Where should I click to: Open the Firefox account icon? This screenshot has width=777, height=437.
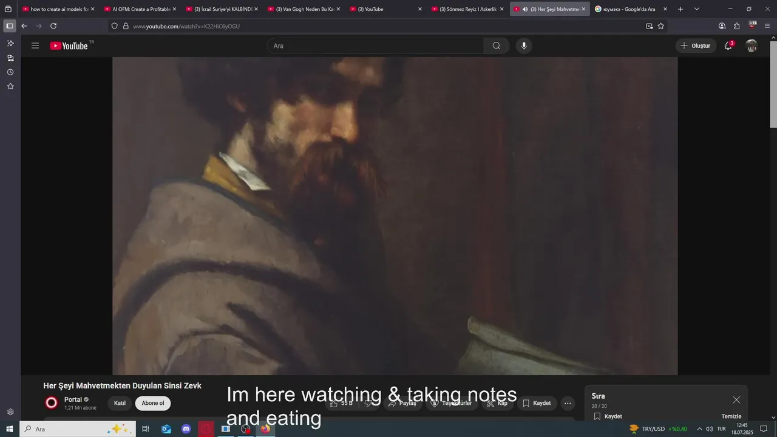click(722, 26)
